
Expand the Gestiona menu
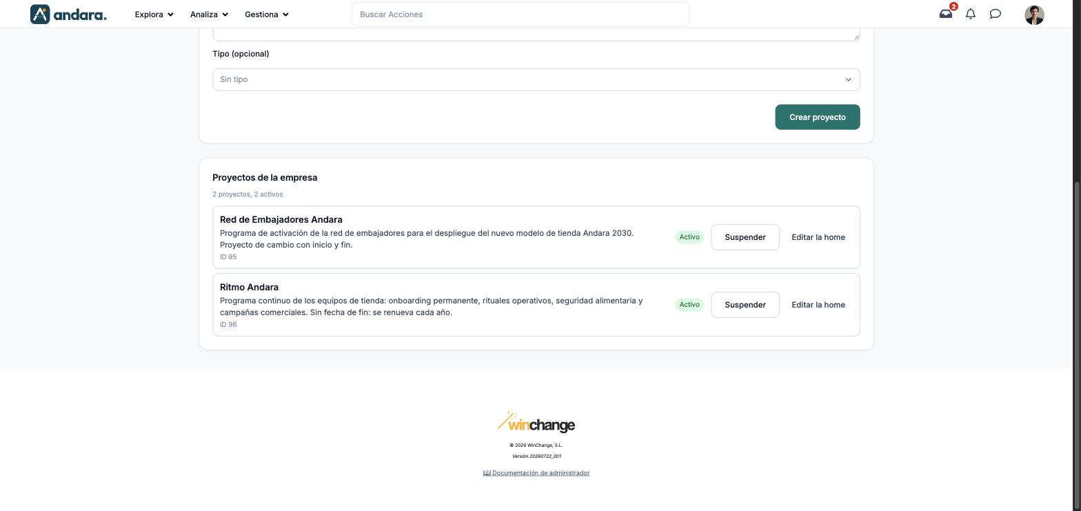click(x=267, y=14)
